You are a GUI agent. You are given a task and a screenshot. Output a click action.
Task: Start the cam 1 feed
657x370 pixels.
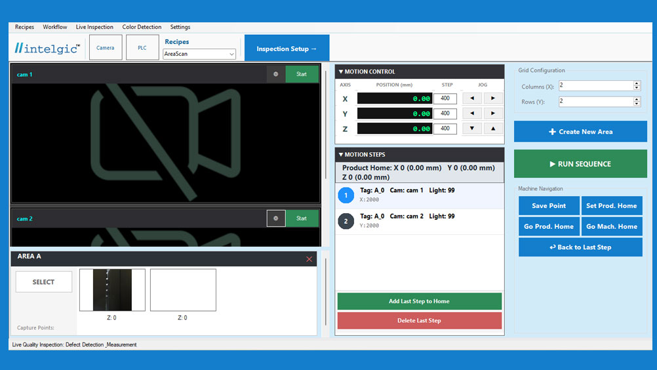302,74
